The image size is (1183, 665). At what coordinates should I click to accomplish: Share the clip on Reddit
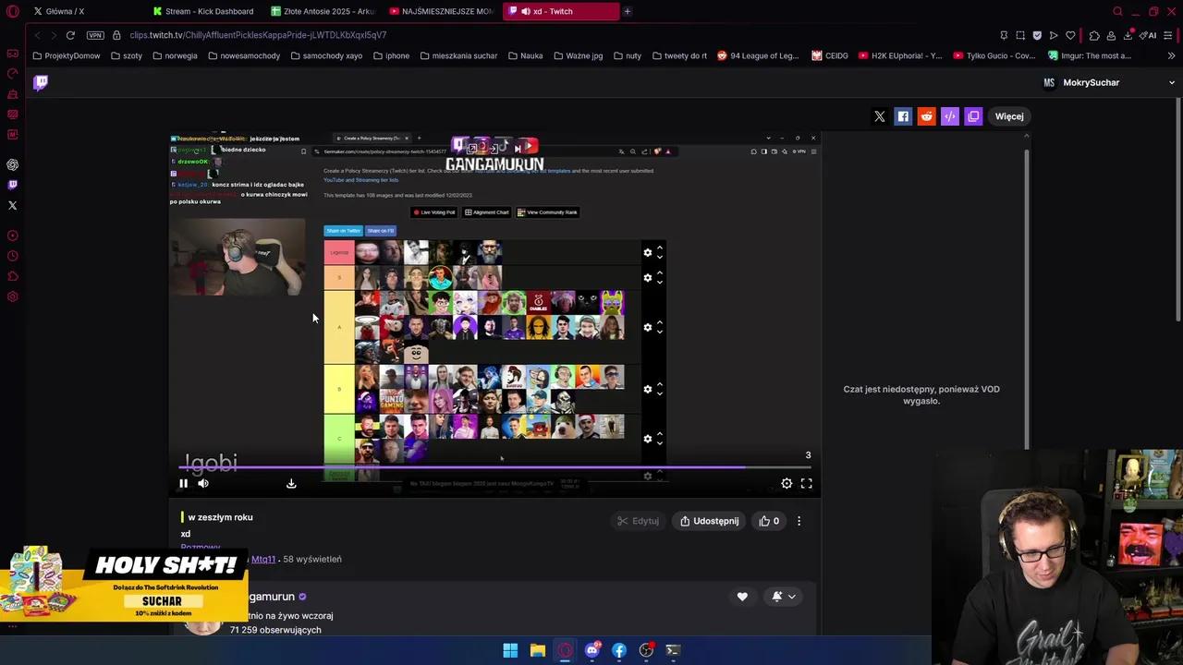click(x=926, y=116)
